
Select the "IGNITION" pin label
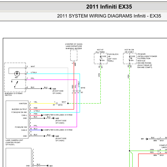coord(23,103)
